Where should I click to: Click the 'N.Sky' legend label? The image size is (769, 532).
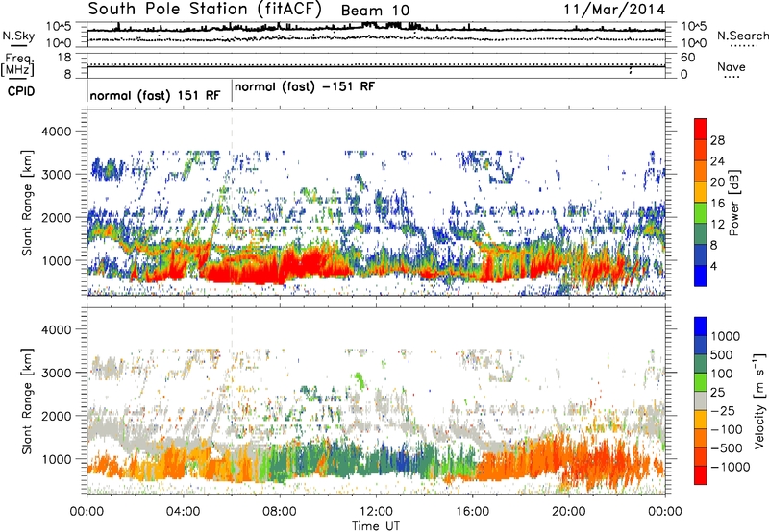tap(18, 36)
